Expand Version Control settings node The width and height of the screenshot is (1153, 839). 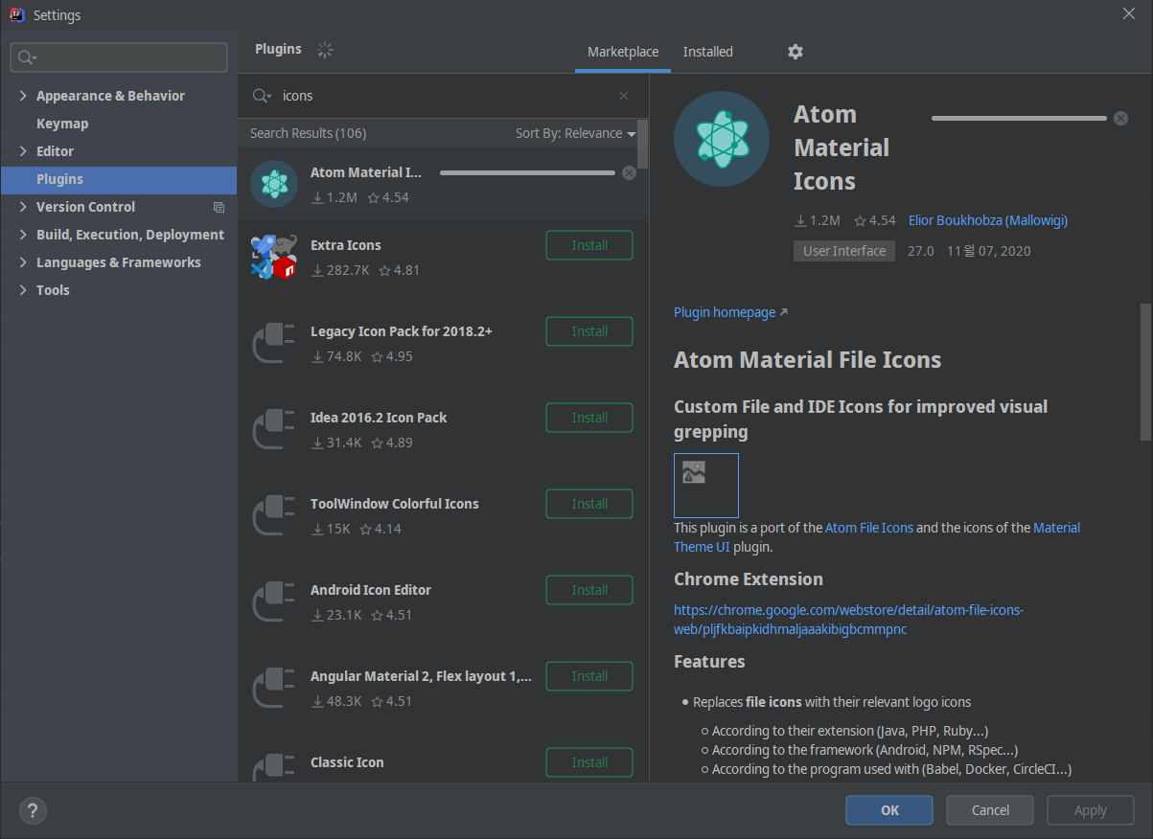tap(23, 207)
